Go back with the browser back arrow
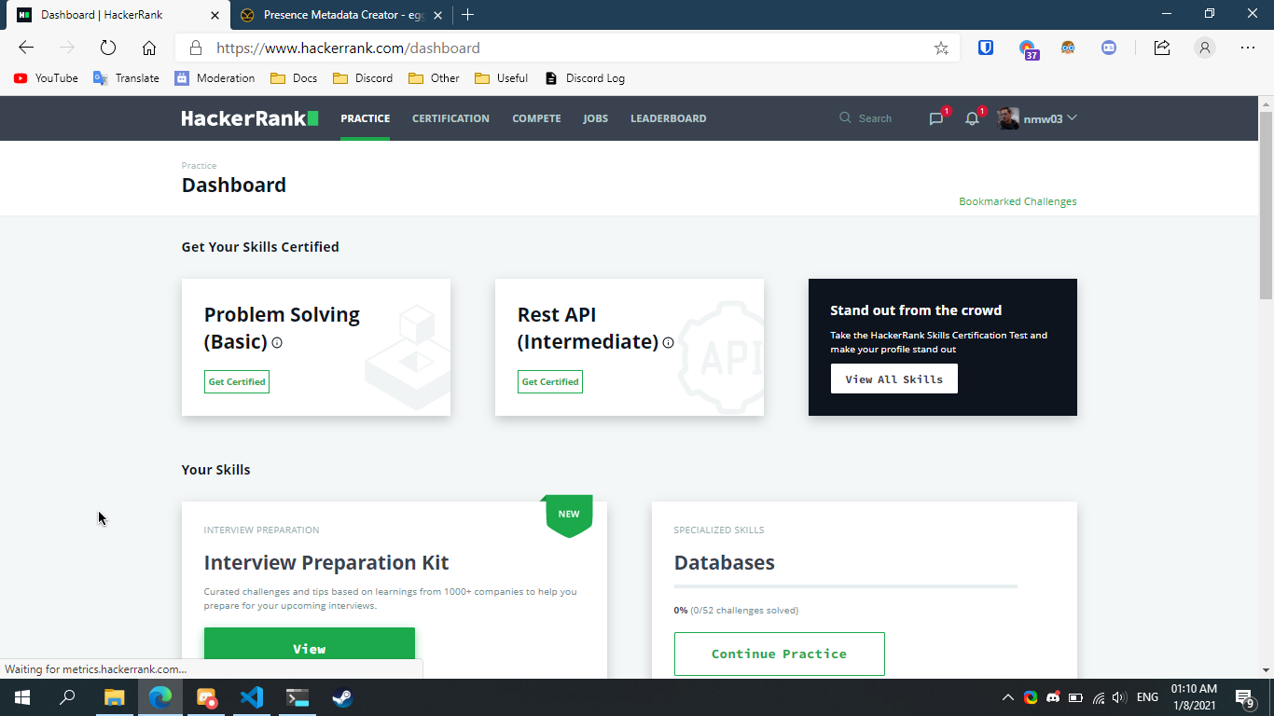1274x716 pixels. pyautogui.click(x=26, y=48)
